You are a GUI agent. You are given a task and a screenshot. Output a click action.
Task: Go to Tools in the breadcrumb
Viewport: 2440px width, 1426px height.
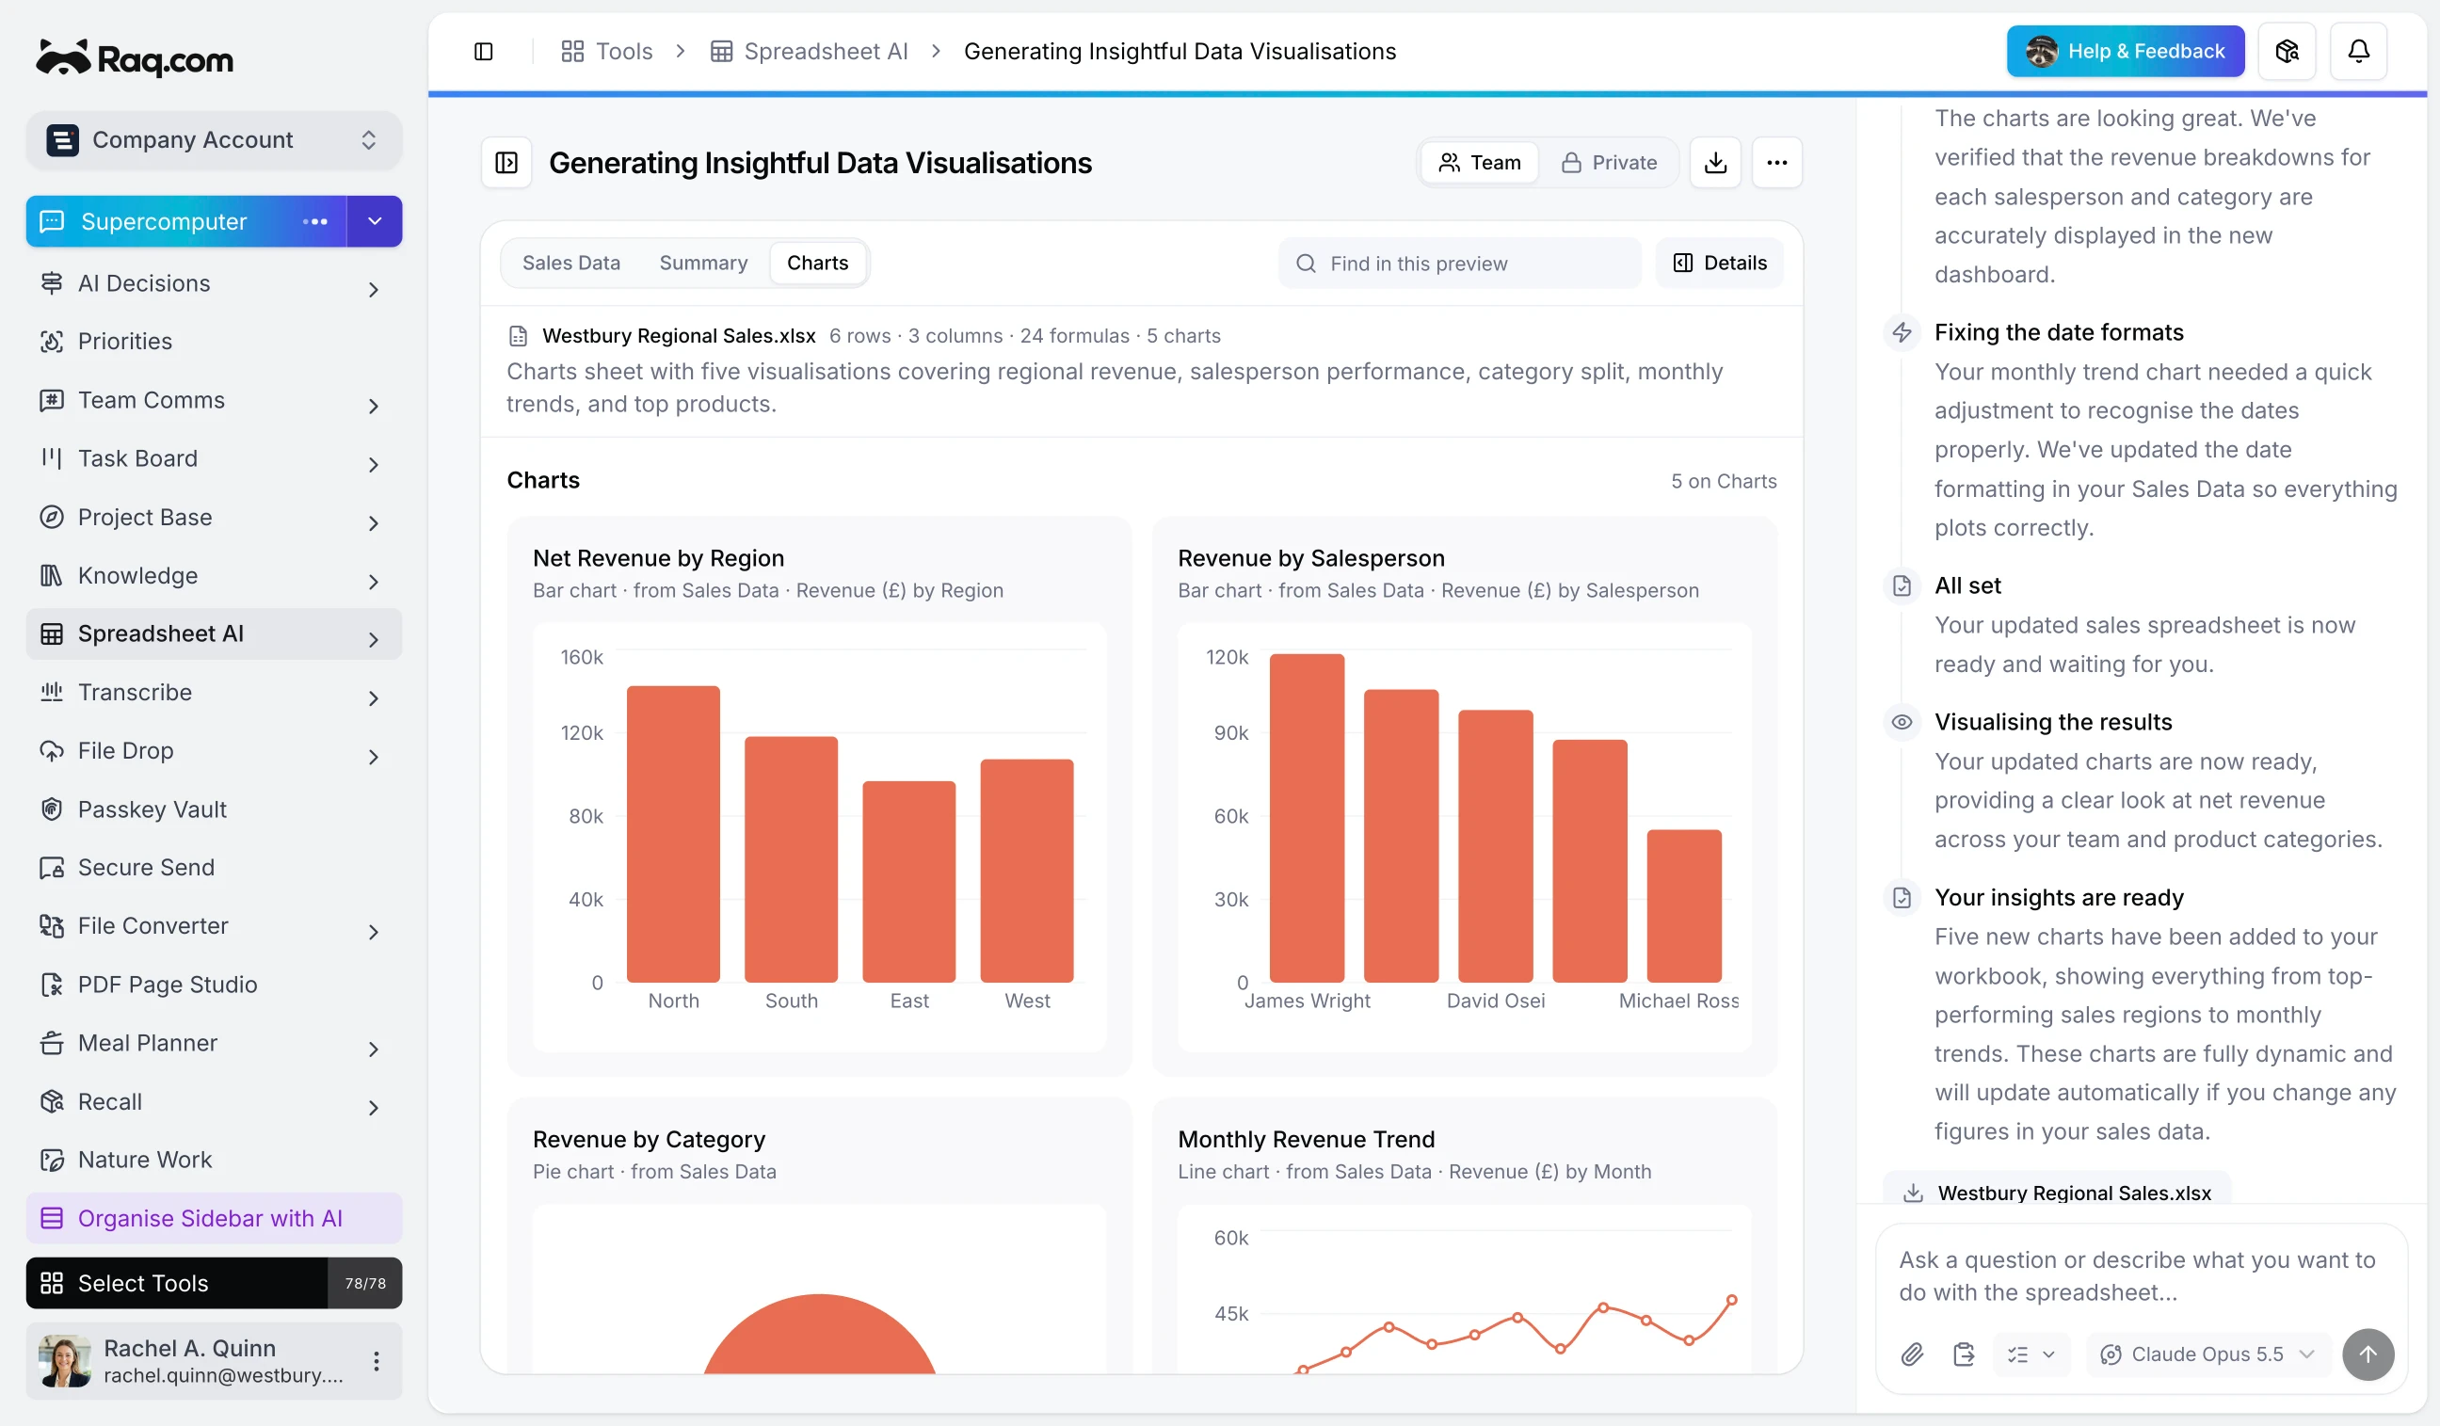pyautogui.click(x=607, y=52)
